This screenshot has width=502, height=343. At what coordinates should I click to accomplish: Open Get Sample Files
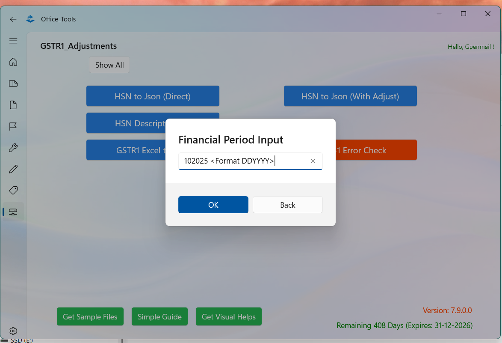click(90, 316)
